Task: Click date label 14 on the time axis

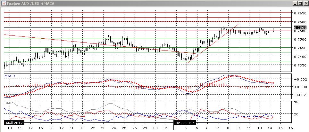Action: [x=270, y=128]
